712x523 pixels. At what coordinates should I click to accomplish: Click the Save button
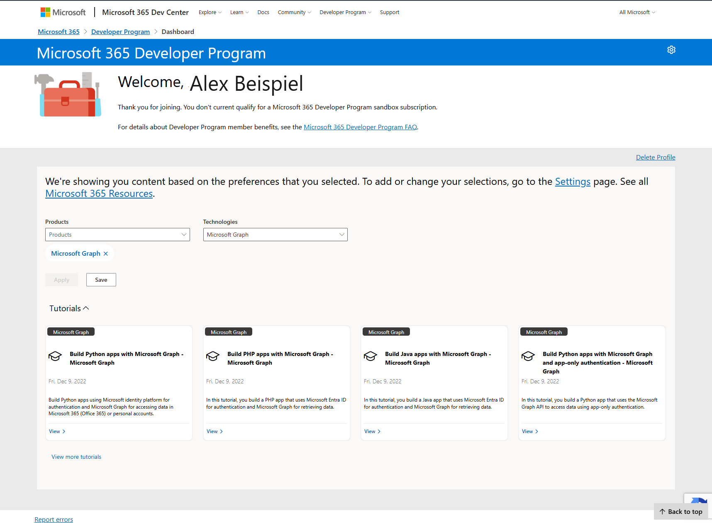point(101,280)
